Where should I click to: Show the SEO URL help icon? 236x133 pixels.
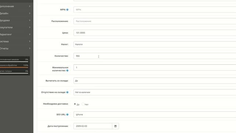pyautogui.click(x=67, y=115)
